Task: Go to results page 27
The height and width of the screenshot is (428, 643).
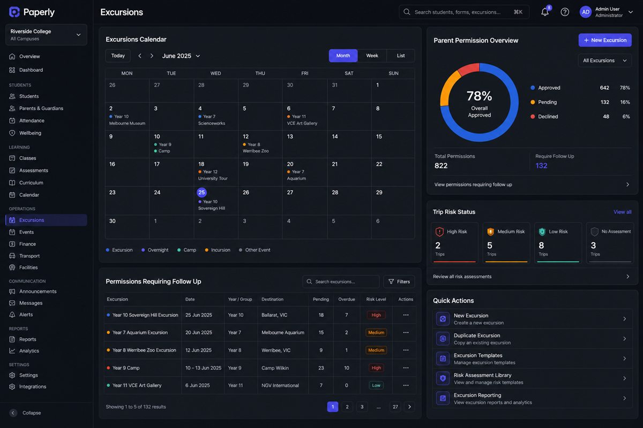Action: pos(395,407)
